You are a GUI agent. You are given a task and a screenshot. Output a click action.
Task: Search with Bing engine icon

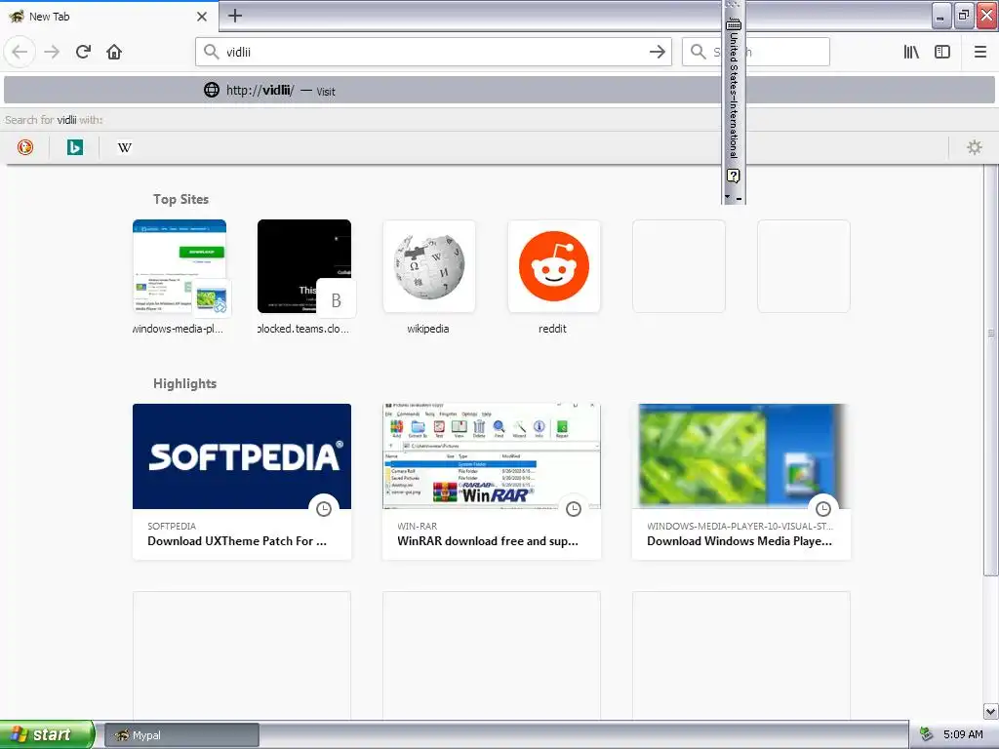coord(74,147)
